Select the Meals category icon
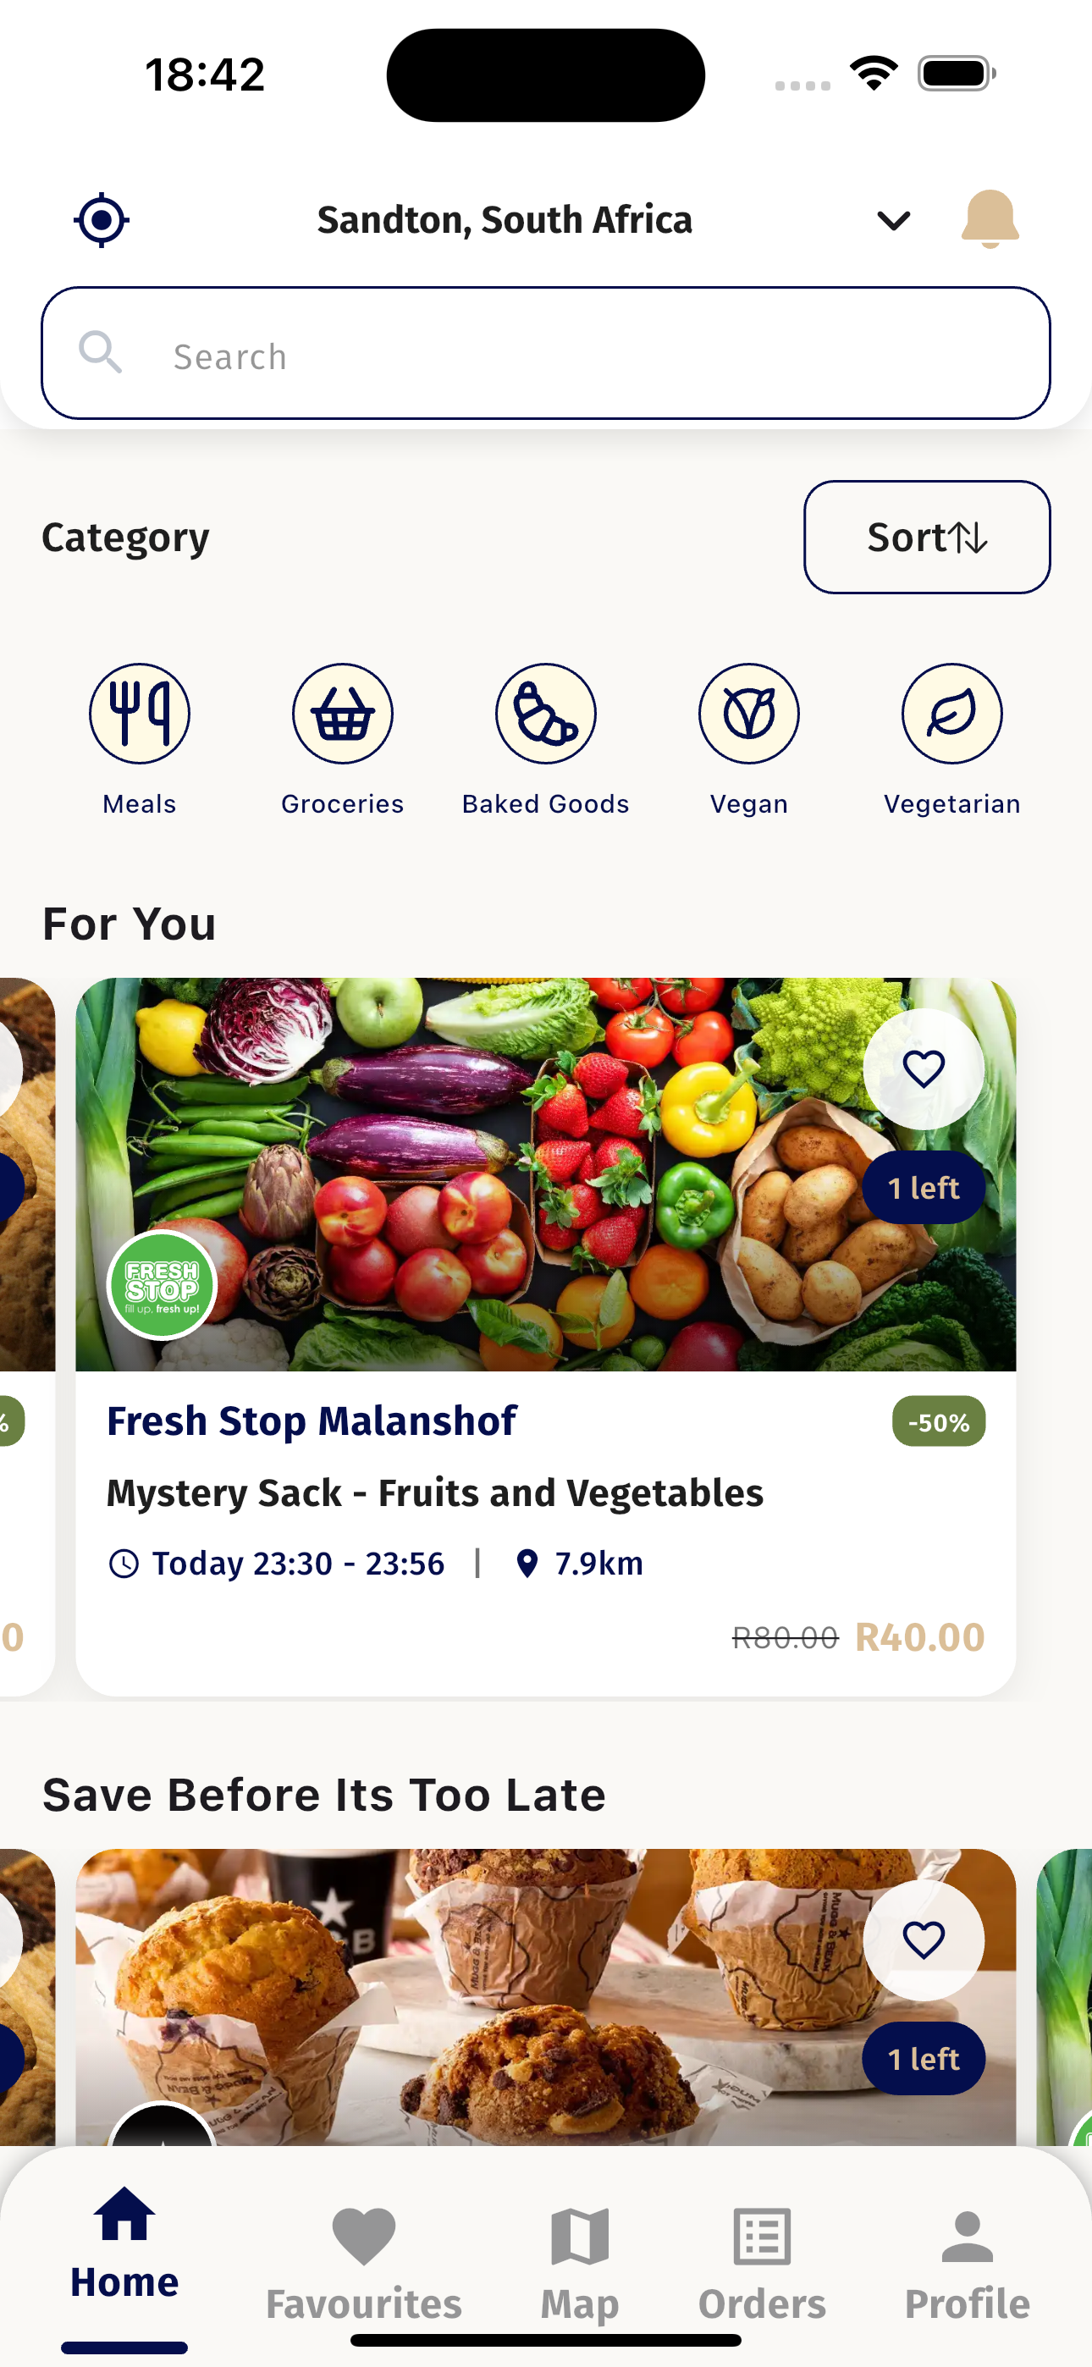This screenshot has width=1092, height=2367. pyautogui.click(x=140, y=714)
